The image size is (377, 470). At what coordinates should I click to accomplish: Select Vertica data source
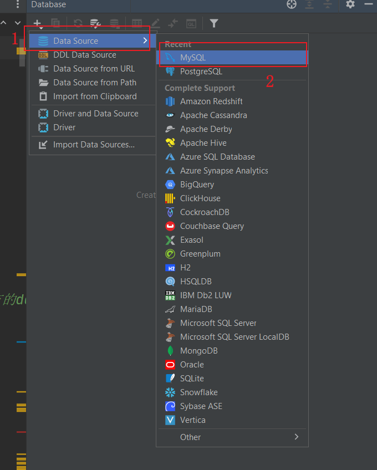(x=232, y=420)
